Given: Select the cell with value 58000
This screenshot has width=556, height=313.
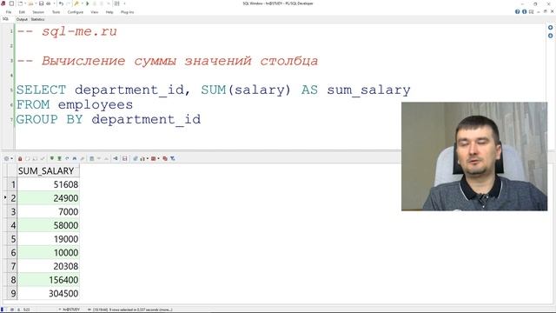Looking at the screenshot, I should 49,225.
